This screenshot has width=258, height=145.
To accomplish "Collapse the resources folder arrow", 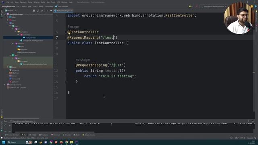I will pos(13,43).
